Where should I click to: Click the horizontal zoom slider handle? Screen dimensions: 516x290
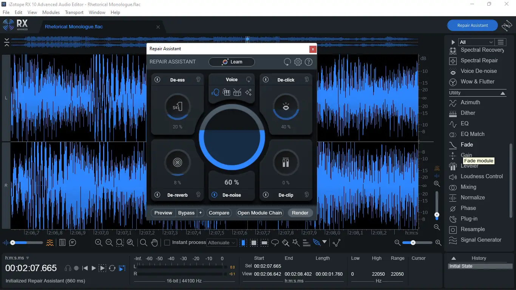(x=413, y=243)
